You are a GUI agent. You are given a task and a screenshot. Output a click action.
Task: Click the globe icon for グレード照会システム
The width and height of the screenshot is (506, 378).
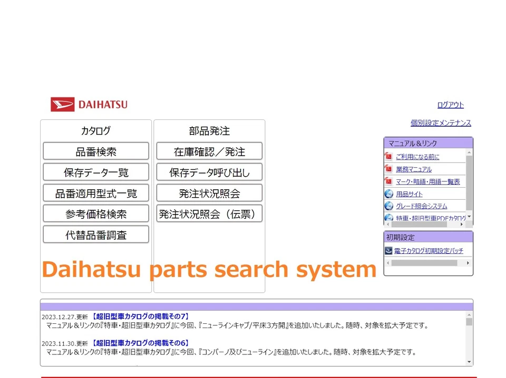(x=389, y=206)
